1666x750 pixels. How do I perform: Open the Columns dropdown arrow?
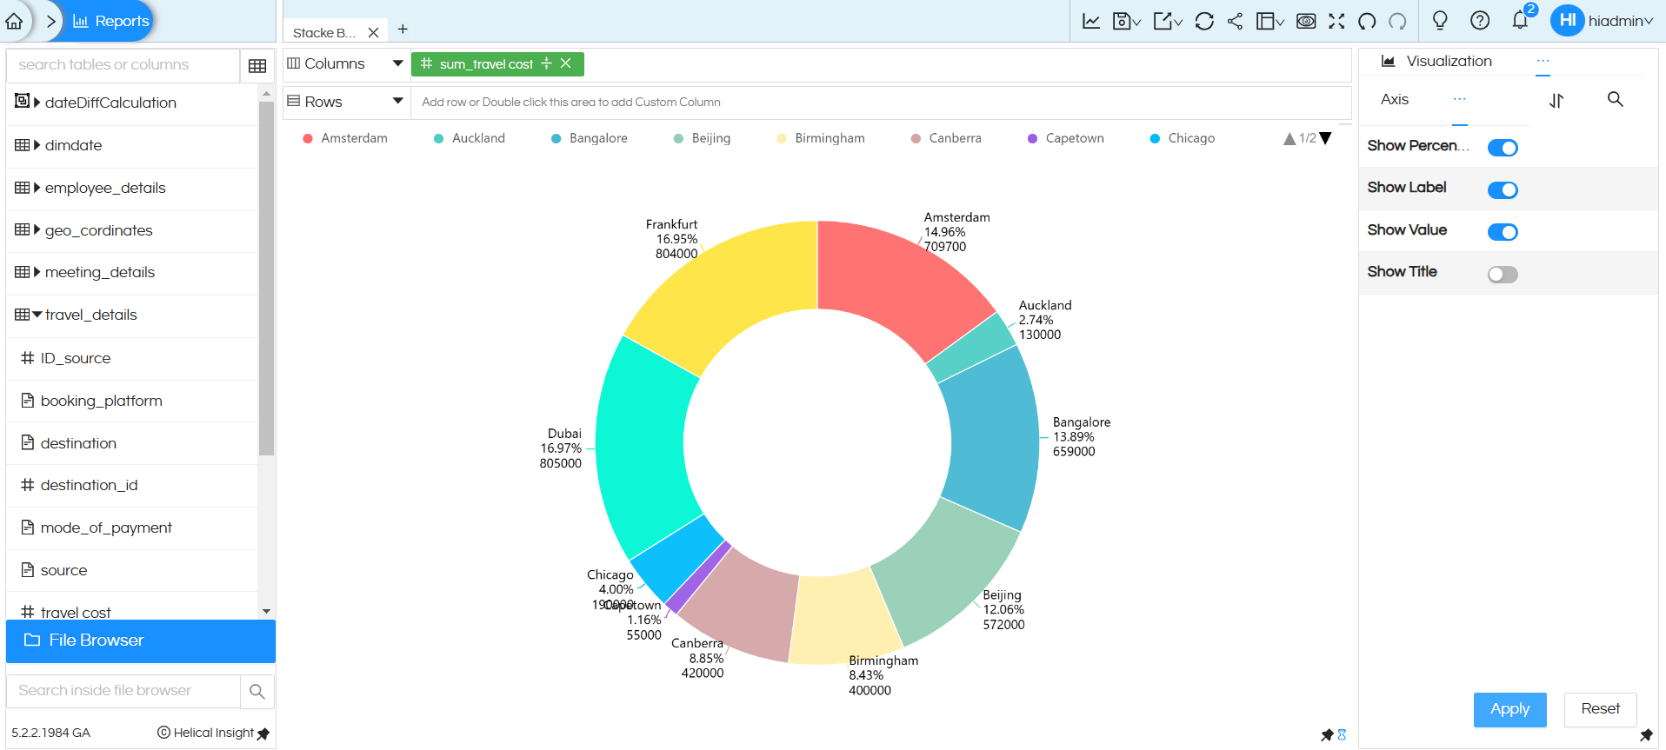click(398, 63)
